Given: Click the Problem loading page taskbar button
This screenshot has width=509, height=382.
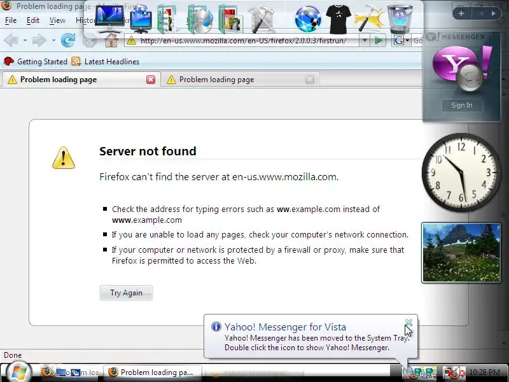Looking at the screenshot, I should pyautogui.click(x=153, y=372).
